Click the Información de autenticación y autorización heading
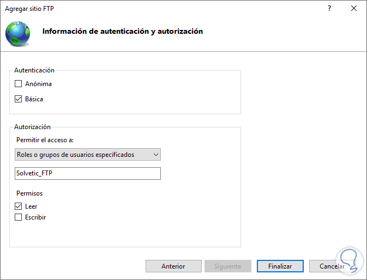The width and height of the screenshot is (367, 280). click(122, 32)
